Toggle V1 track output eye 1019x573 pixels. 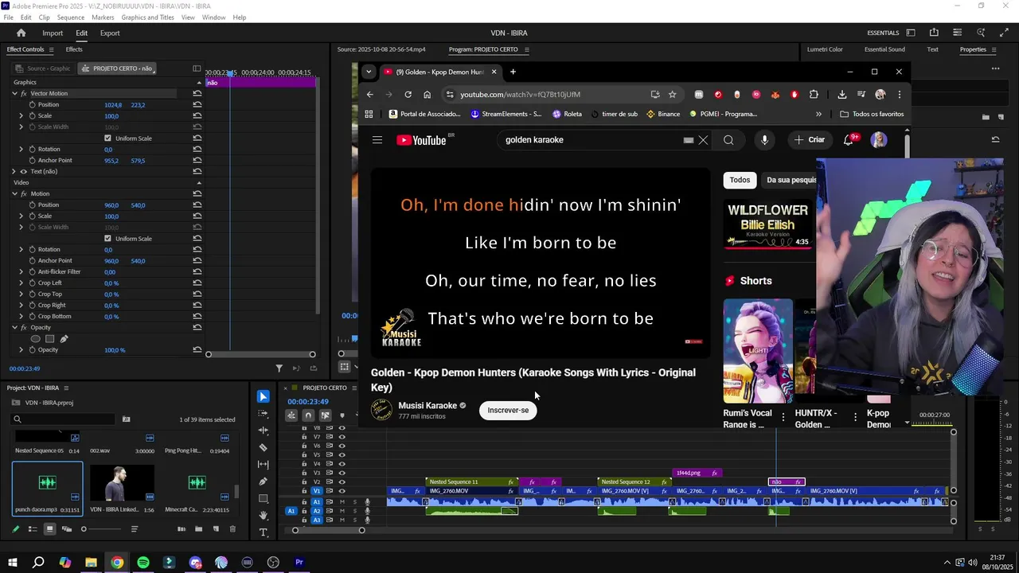(342, 491)
